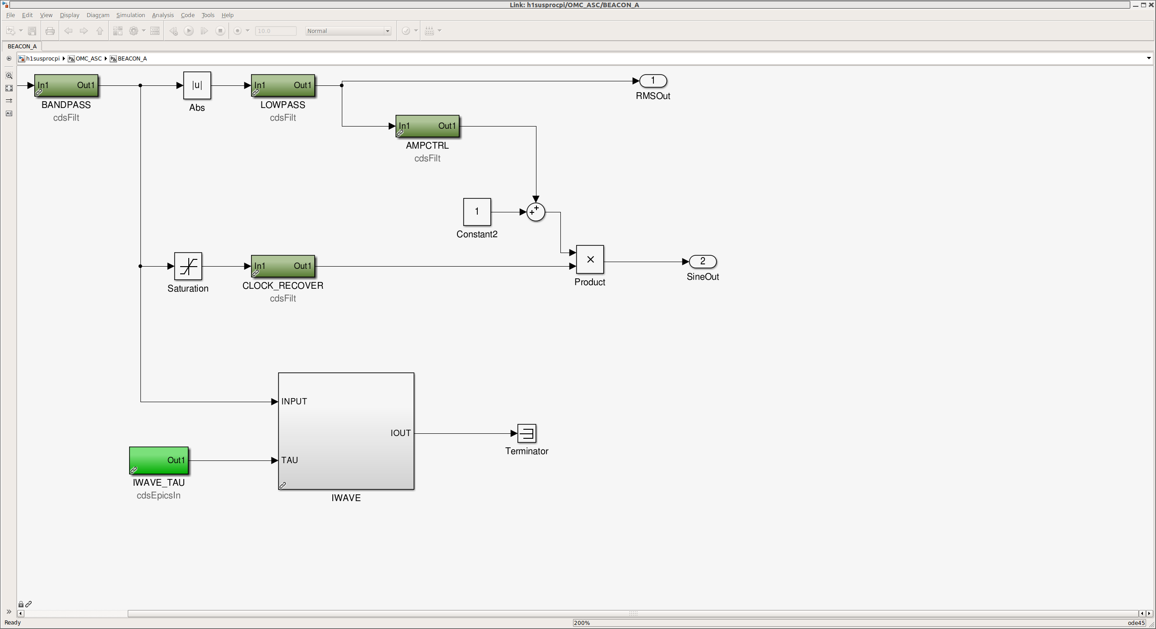Click the Save toolbar icon
The image size is (1156, 629).
(x=32, y=31)
